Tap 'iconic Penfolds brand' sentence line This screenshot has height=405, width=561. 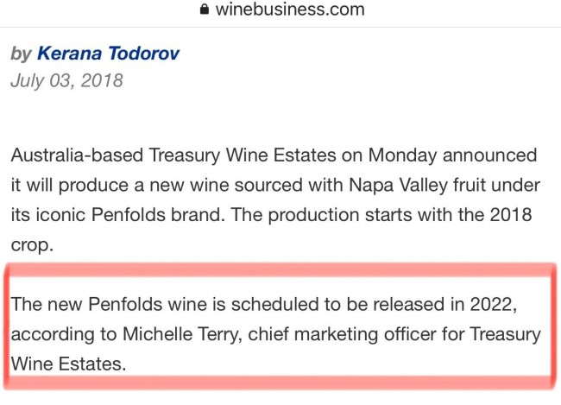[x=271, y=215]
